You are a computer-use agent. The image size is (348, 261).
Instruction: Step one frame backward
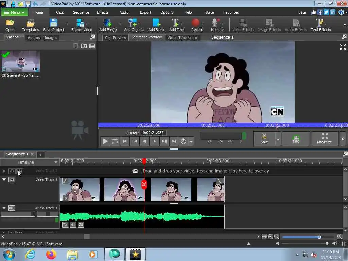[144, 141]
